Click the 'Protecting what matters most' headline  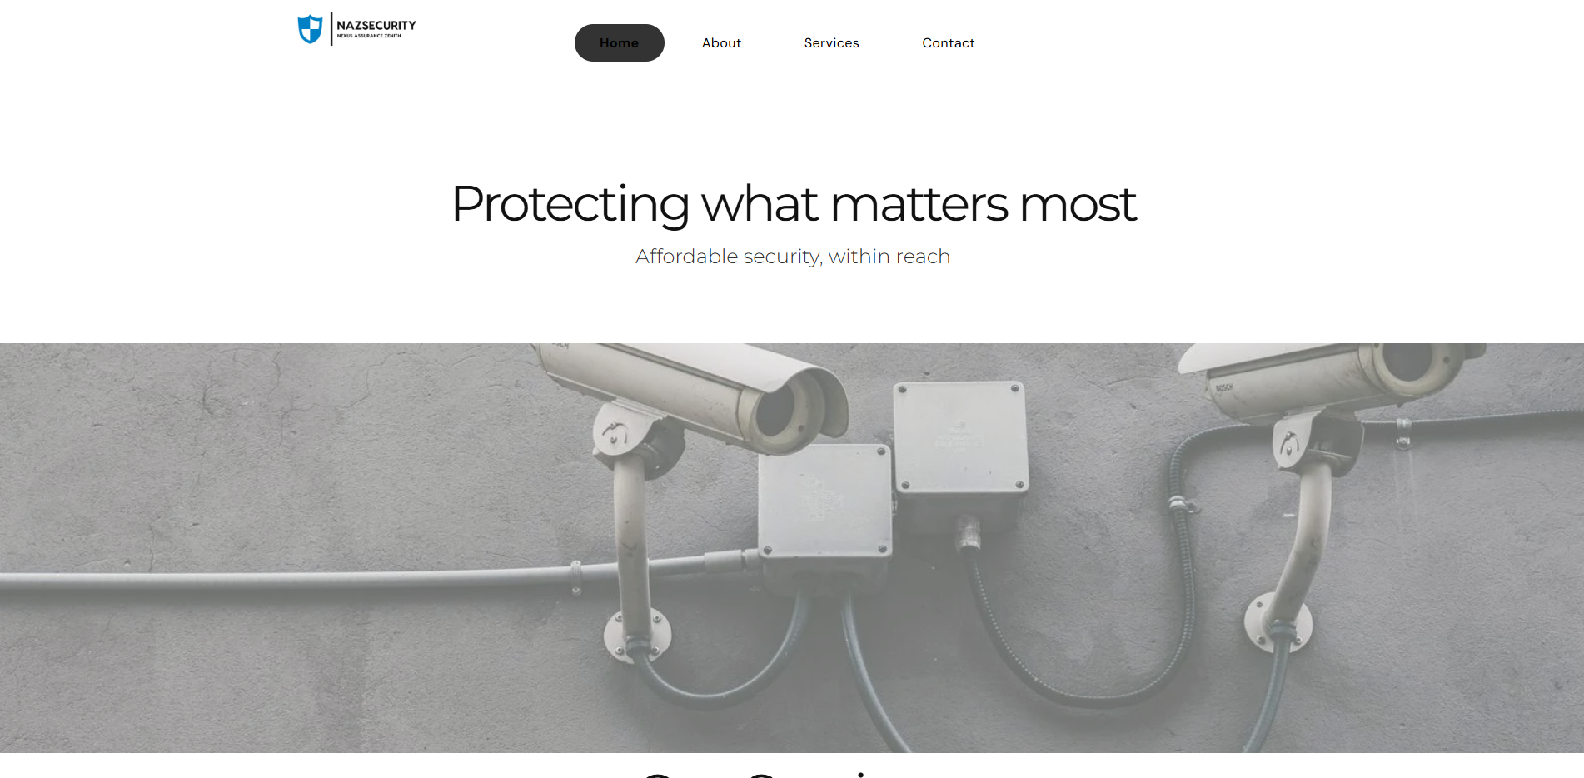pos(793,203)
